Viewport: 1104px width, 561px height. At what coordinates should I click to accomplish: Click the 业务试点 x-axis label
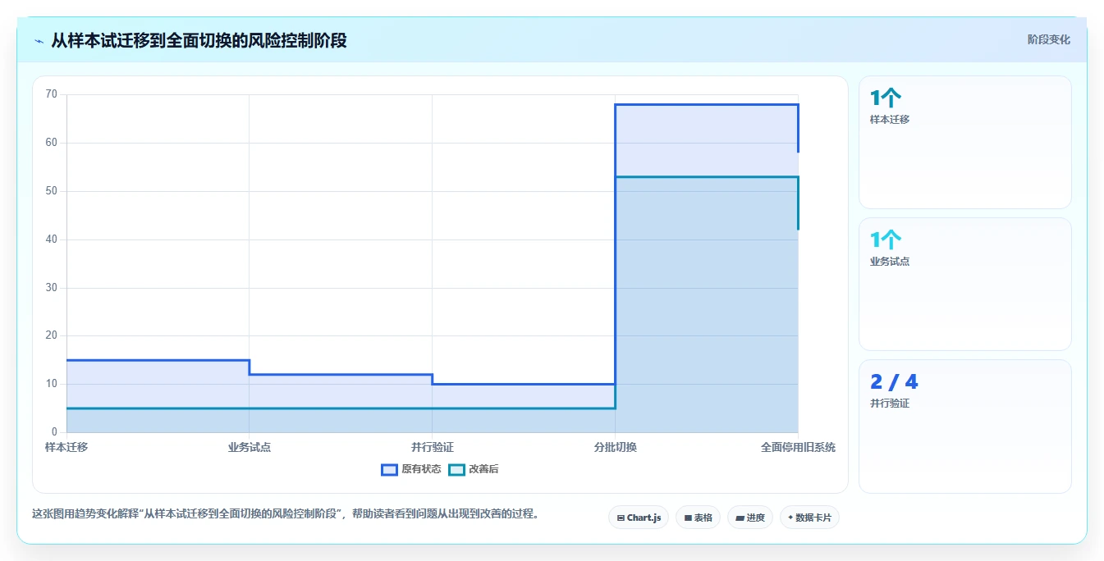[250, 447]
